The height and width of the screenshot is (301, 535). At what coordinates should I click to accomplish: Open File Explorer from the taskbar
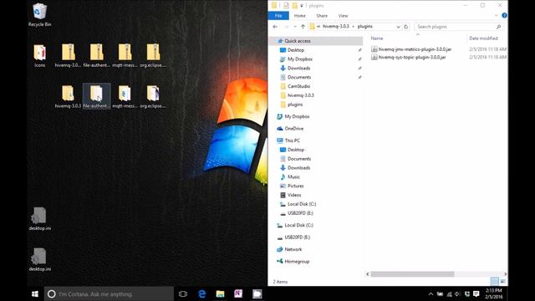coord(220,293)
